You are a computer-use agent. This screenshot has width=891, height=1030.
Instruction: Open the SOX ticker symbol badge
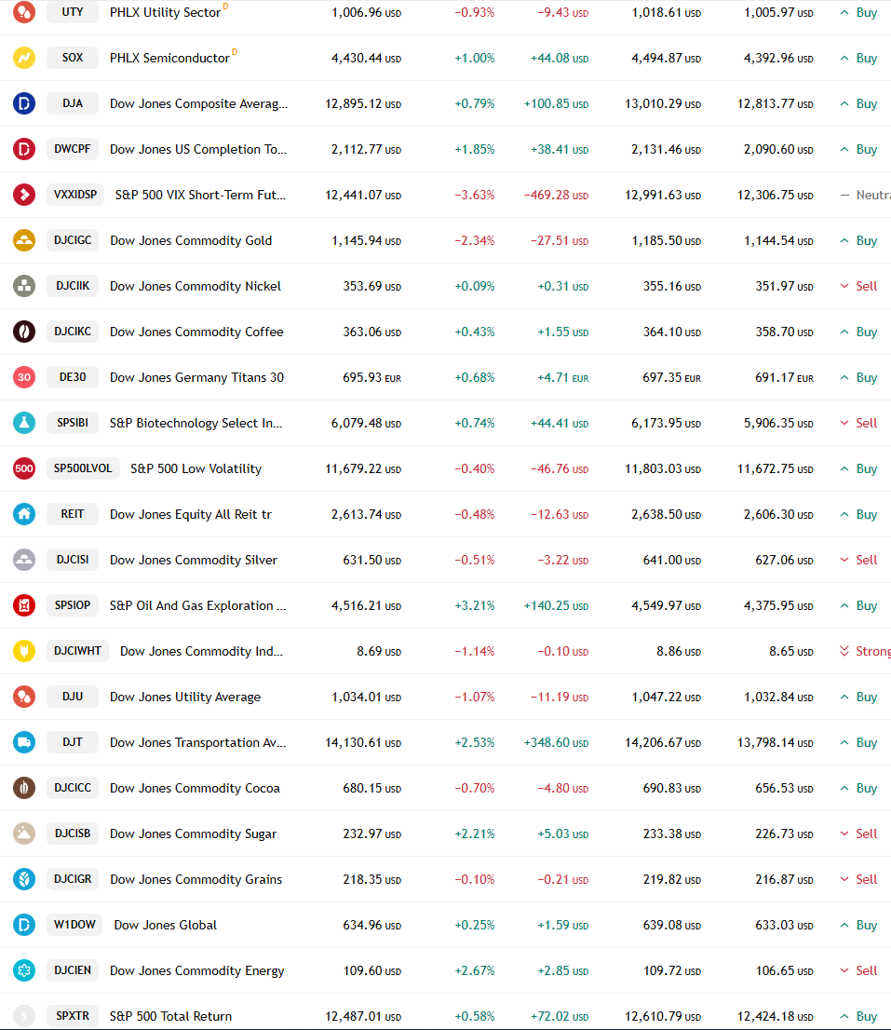pos(73,58)
